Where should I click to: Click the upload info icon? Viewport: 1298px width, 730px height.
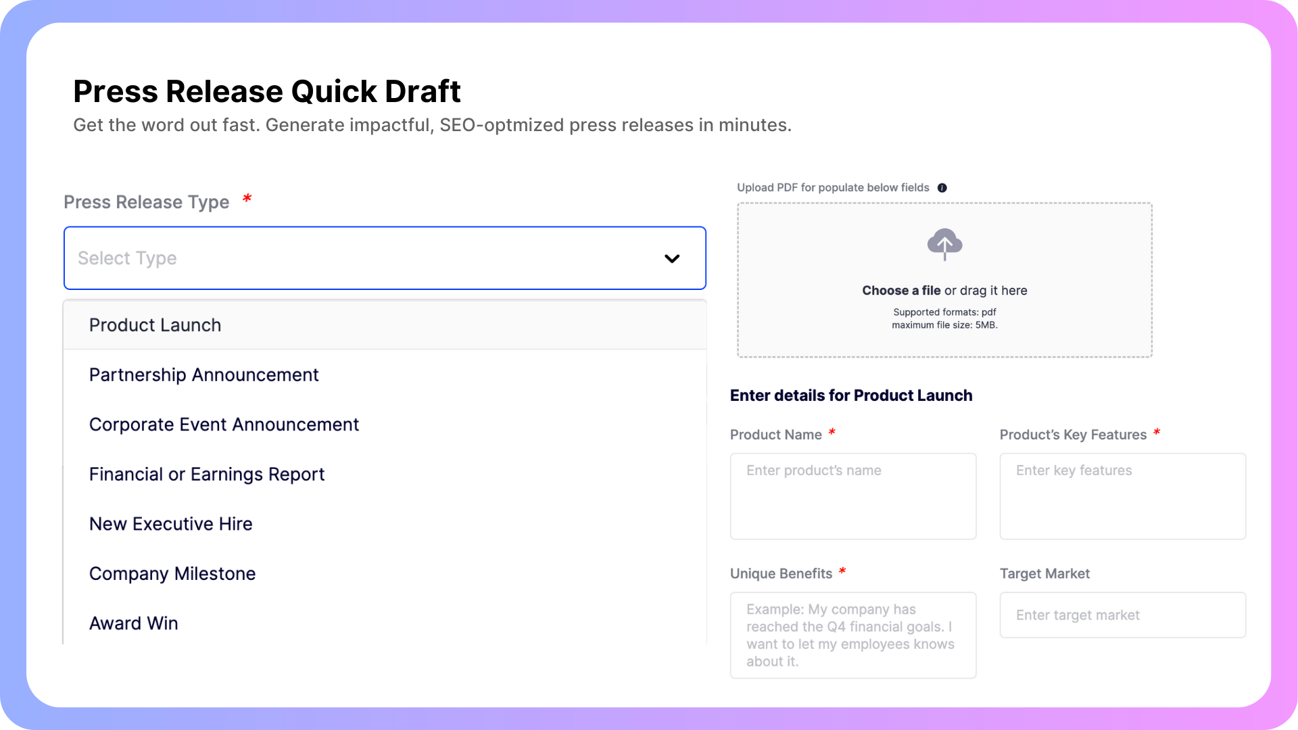click(x=942, y=188)
